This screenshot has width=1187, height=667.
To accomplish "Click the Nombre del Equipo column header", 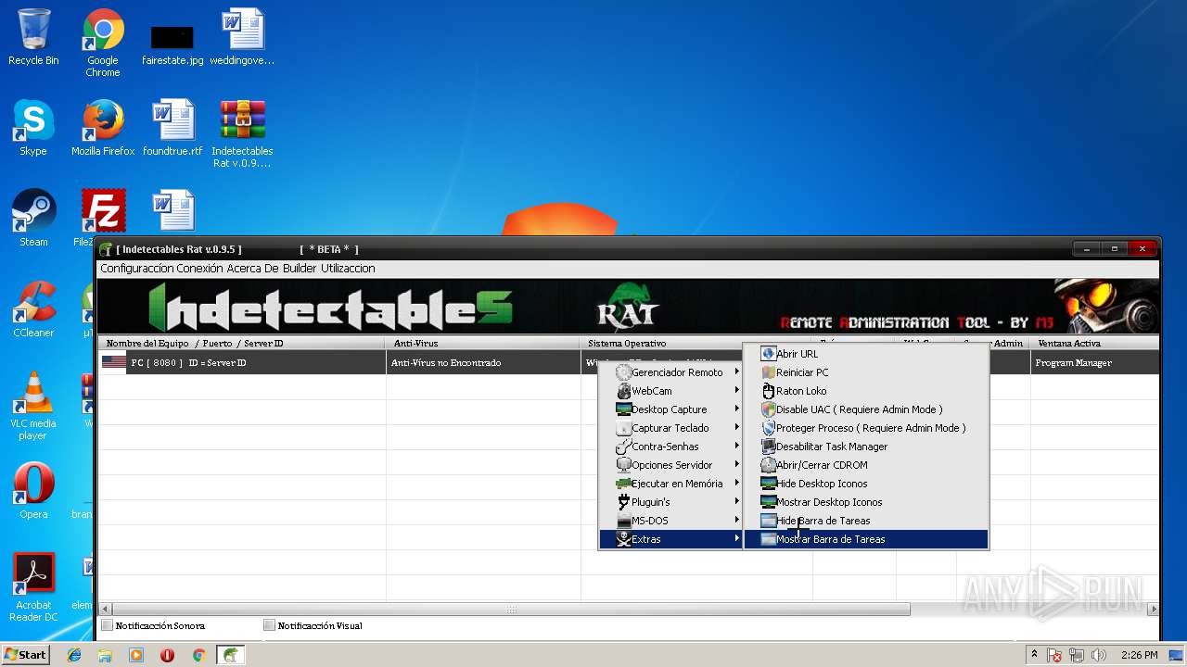I will pyautogui.click(x=241, y=344).
